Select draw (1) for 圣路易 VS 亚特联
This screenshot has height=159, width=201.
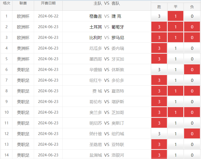[x=176, y=144]
